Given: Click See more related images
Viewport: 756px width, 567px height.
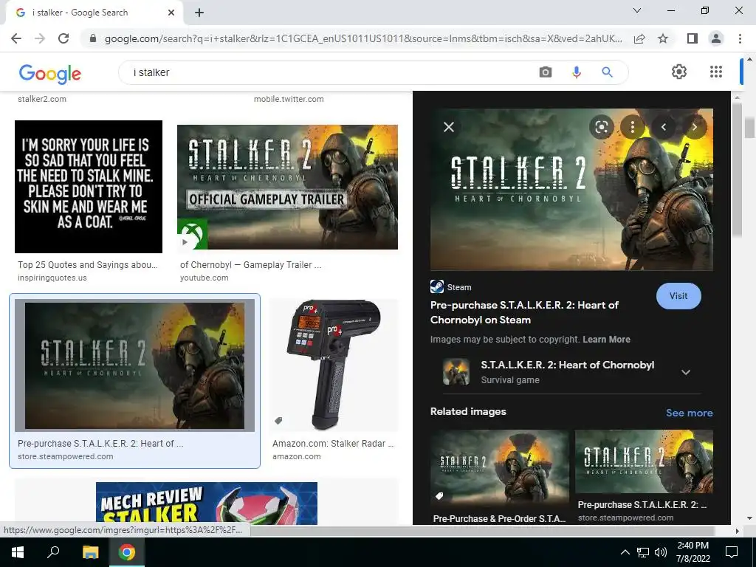Looking at the screenshot, I should tap(689, 413).
